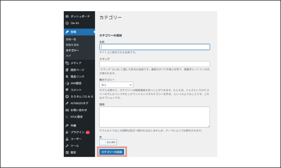Open the 固定ページ menu label

point(78,70)
